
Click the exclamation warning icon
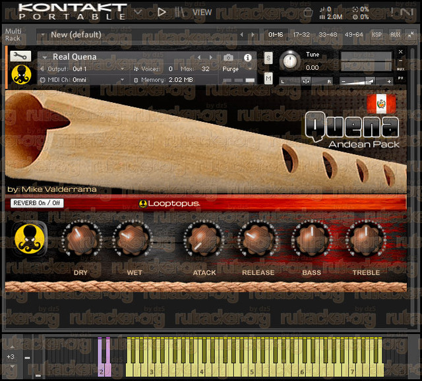click(392, 12)
